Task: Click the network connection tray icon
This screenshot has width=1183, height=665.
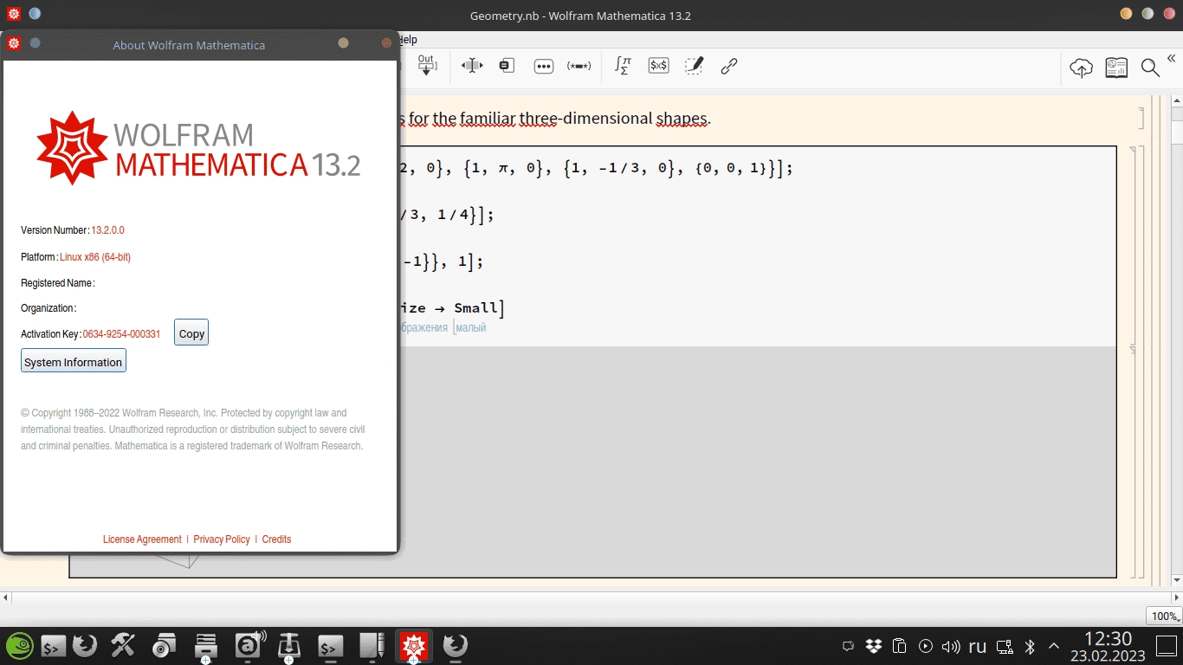Action: pos(1005,646)
